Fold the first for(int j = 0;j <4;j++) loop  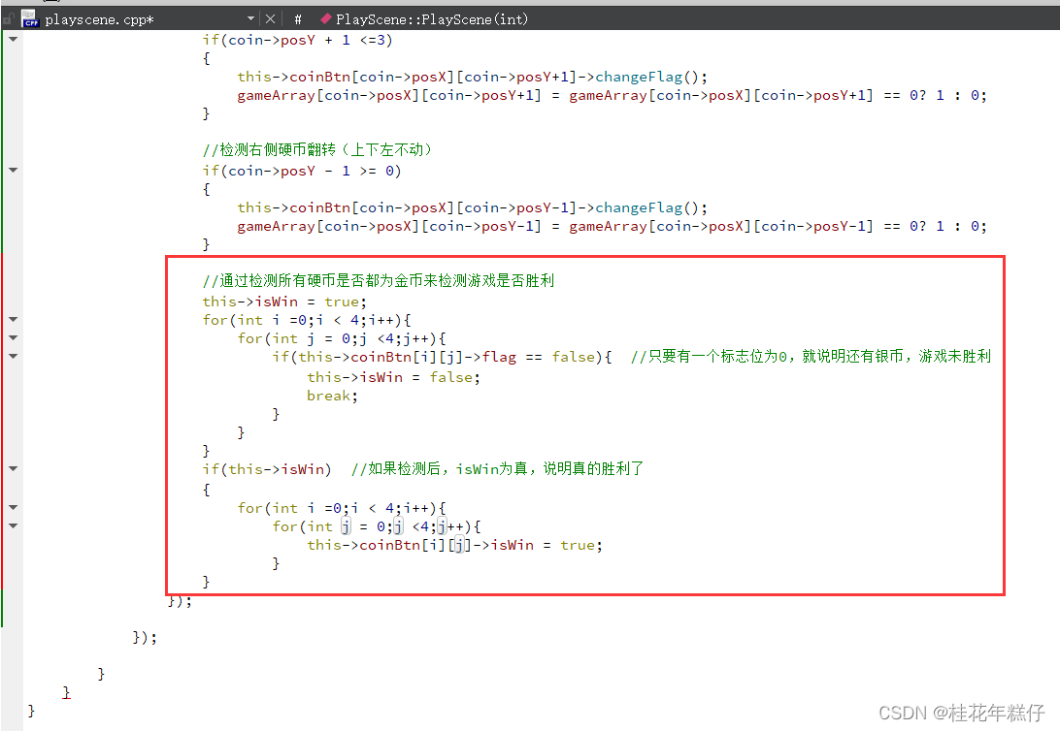pyautogui.click(x=13, y=337)
